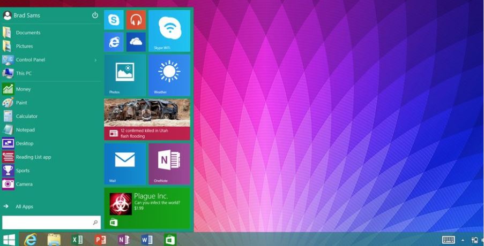Open the Store from the taskbar
Screen dimensions: 484x246
170,240
